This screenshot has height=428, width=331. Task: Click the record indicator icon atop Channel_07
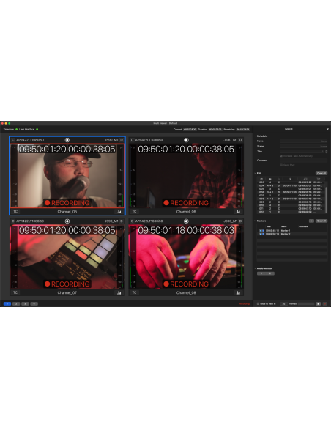(67, 221)
